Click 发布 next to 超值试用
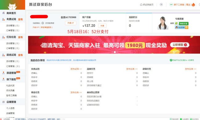 [x=20, y=55]
